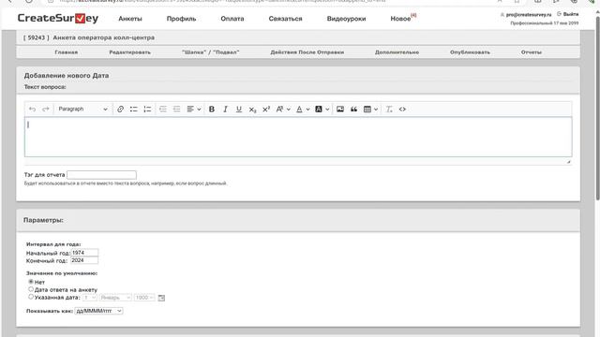Apply superscript formatting

coord(266,110)
